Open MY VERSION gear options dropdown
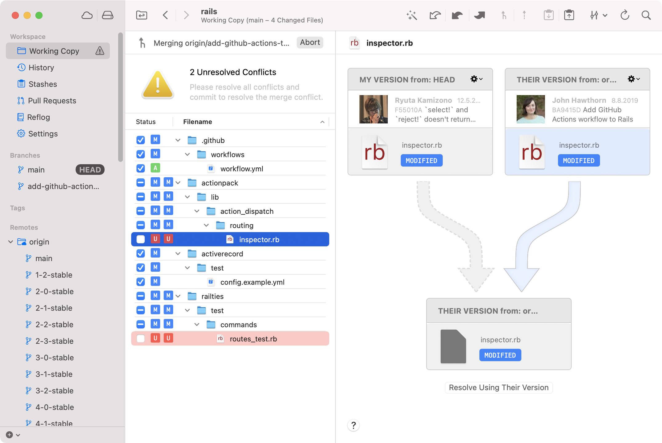The width and height of the screenshot is (662, 443). [476, 79]
